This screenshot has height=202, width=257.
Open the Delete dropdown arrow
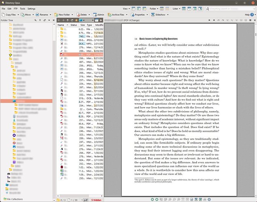click(89, 15)
